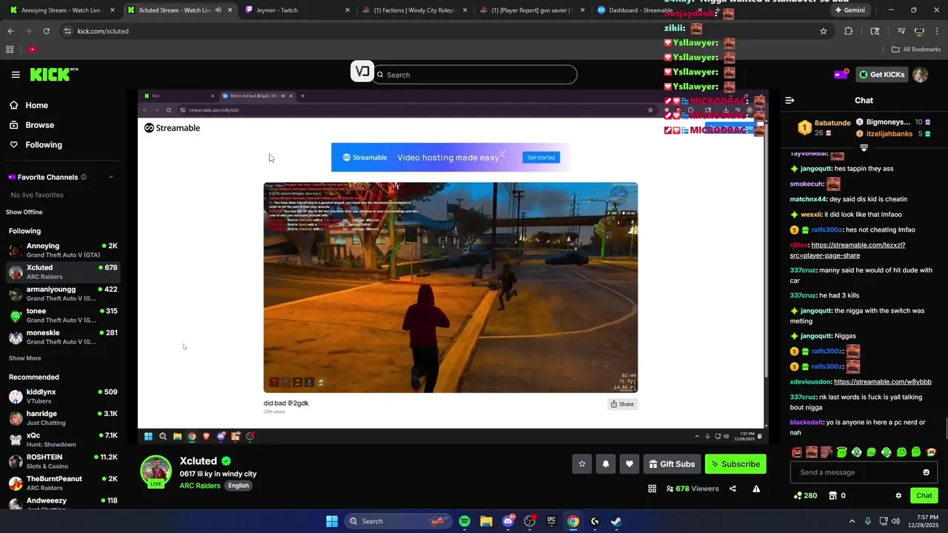Click the English language tag
Viewport: 948px width, 533px height.
coord(238,486)
